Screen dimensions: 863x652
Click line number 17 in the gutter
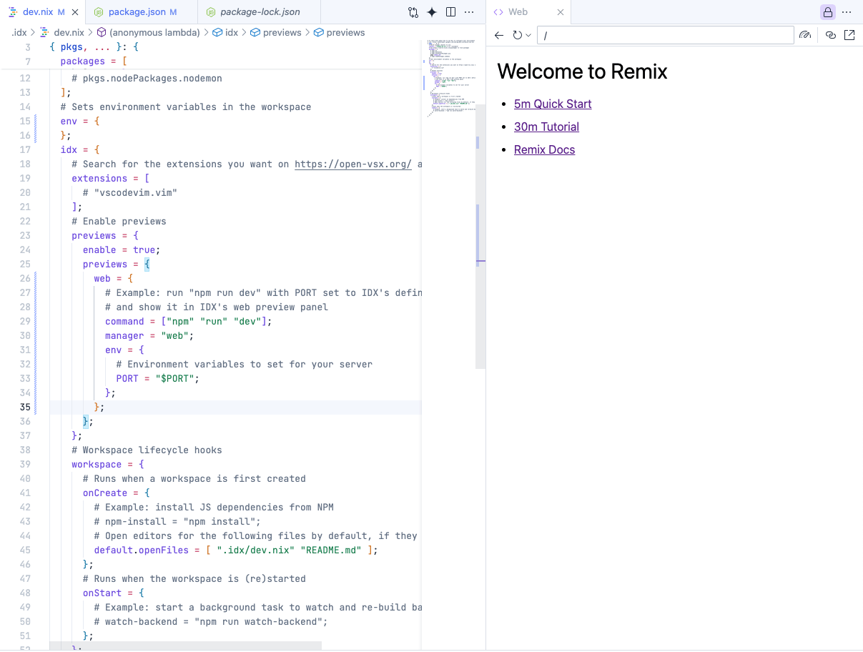pyautogui.click(x=25, y=149)
